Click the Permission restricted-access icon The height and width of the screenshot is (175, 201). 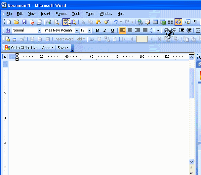[32, 22]
